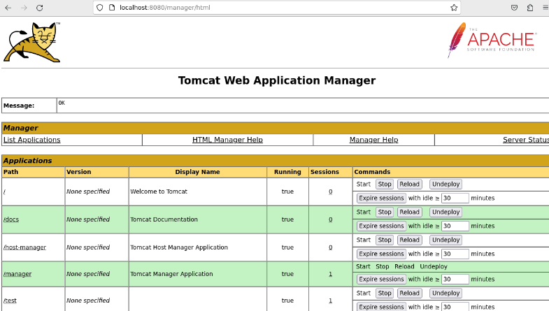
Task: View sessions count for the /test app
Action: (x=331, y=301)
